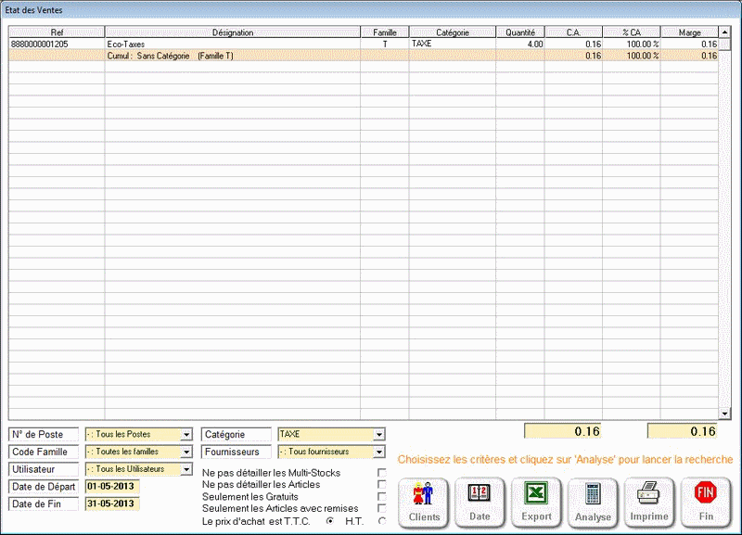
Task: Open the 'Tous fournisseurs' dropdown
Action: pos(379,452)
